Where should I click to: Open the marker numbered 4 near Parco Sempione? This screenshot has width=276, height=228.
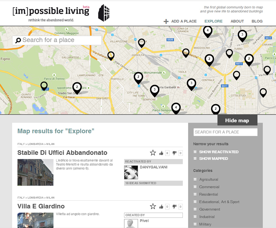(176, 109)
